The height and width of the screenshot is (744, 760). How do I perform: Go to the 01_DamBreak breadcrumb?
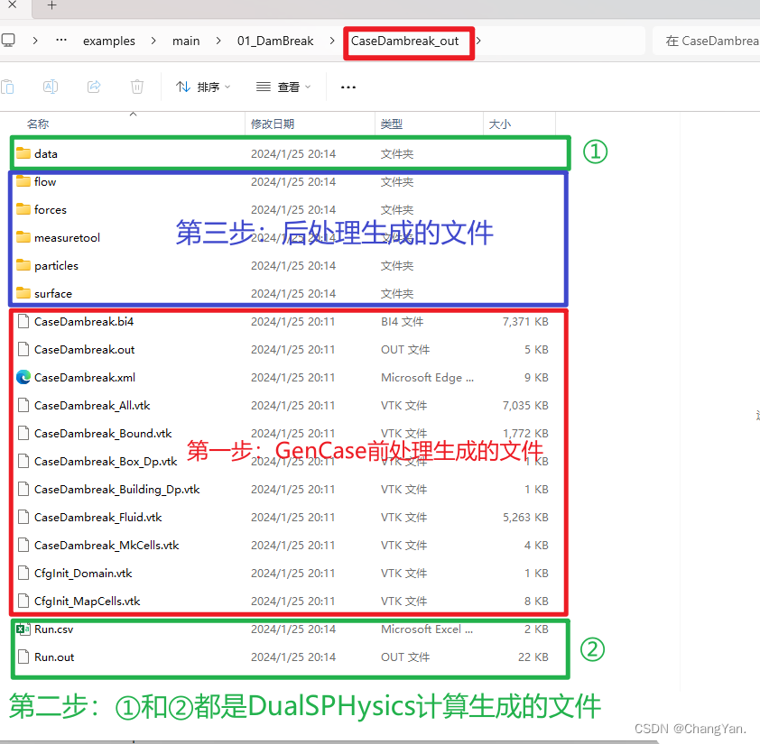tap(275, 41)
